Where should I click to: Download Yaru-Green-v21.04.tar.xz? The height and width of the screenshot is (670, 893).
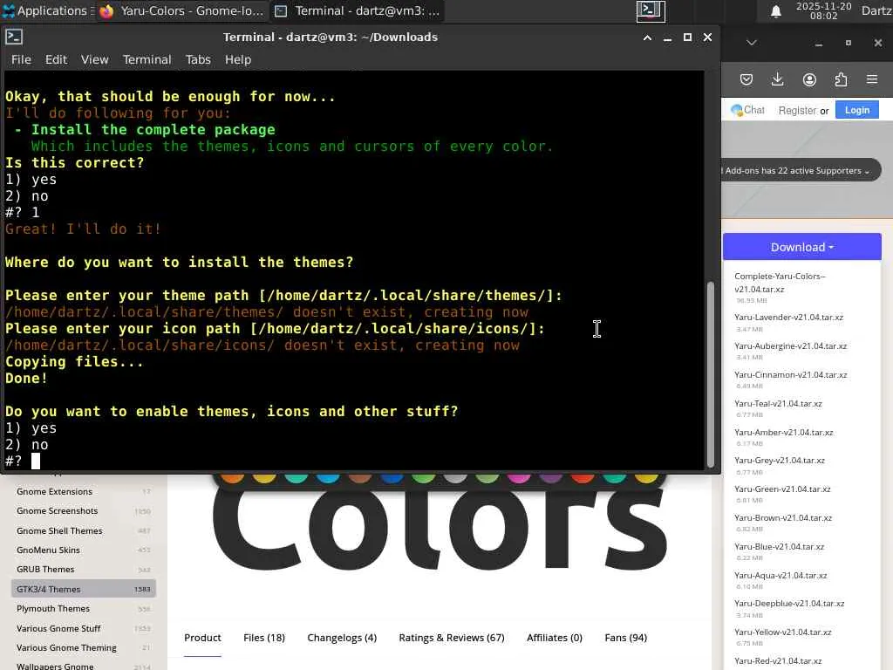[782, 489]
